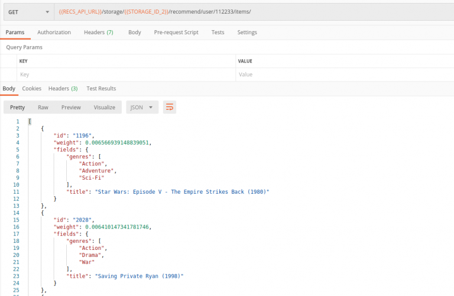
Task: Select the response Body tab
Action: [9, 89]
